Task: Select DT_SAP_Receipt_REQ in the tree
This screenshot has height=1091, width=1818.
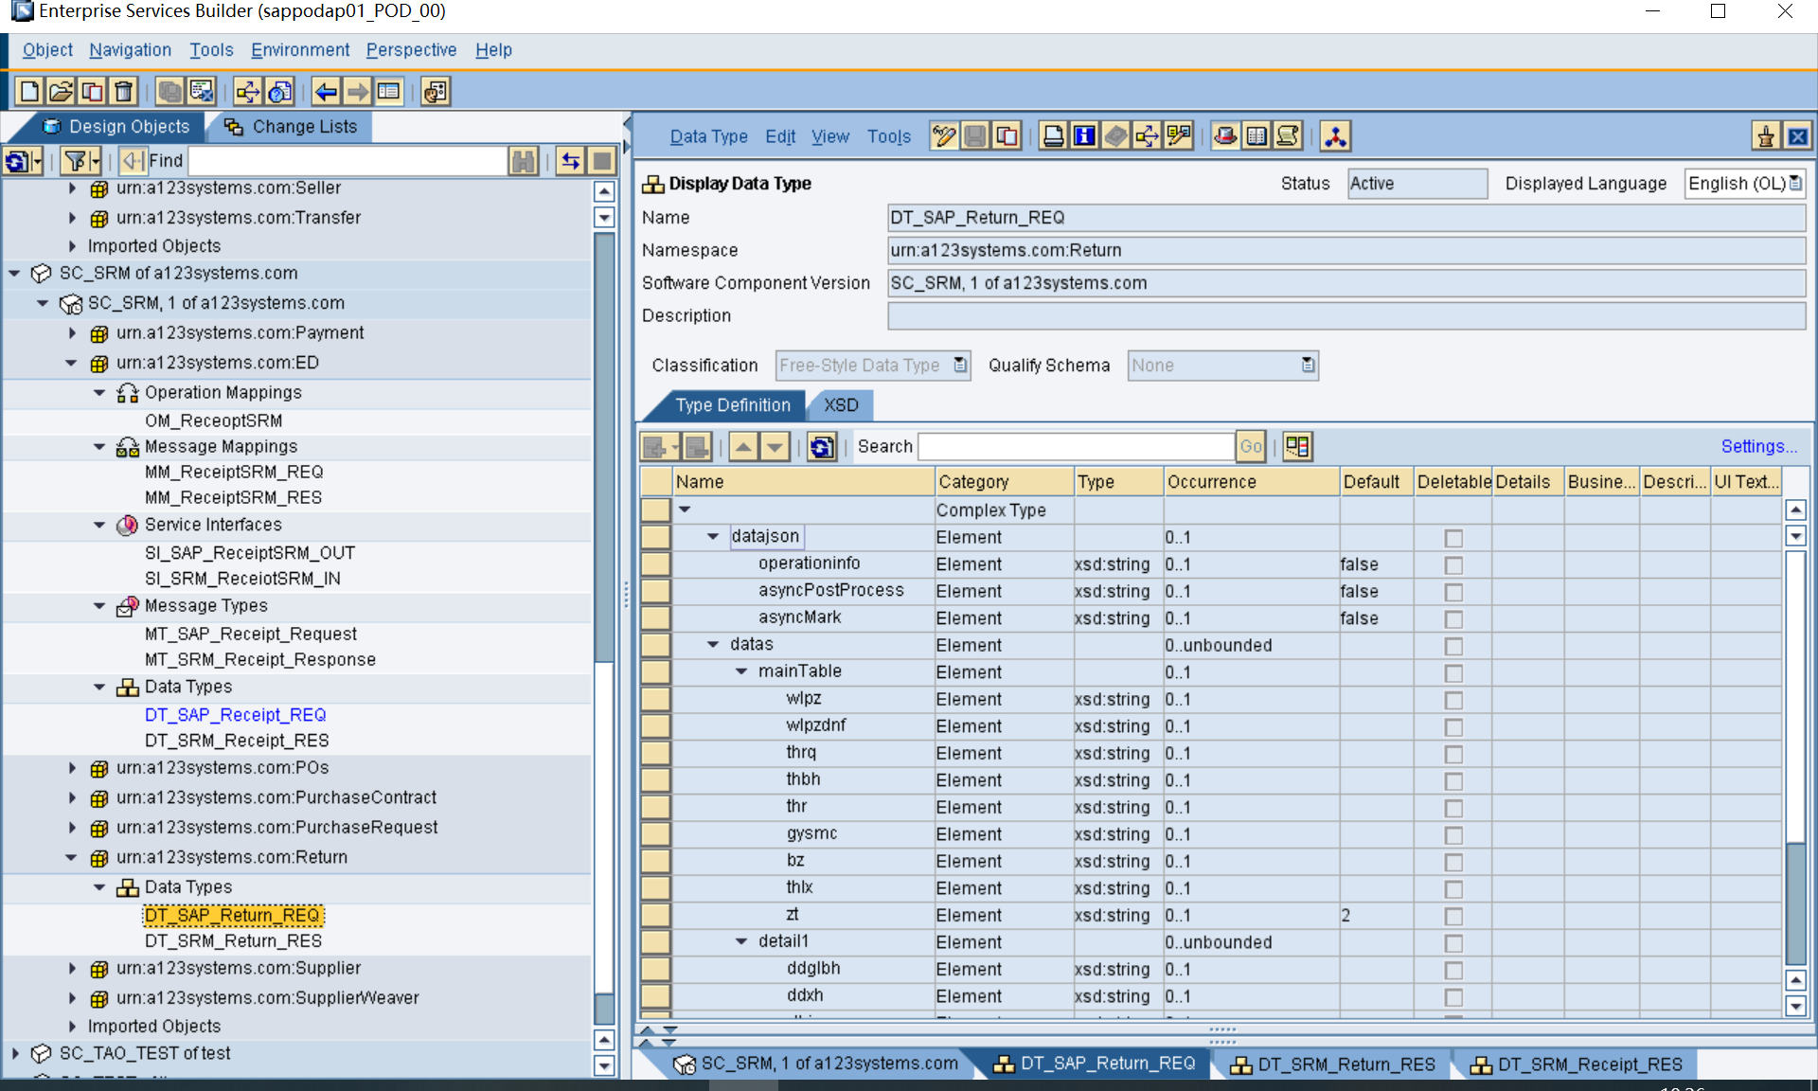Action: tap(236, 715)
